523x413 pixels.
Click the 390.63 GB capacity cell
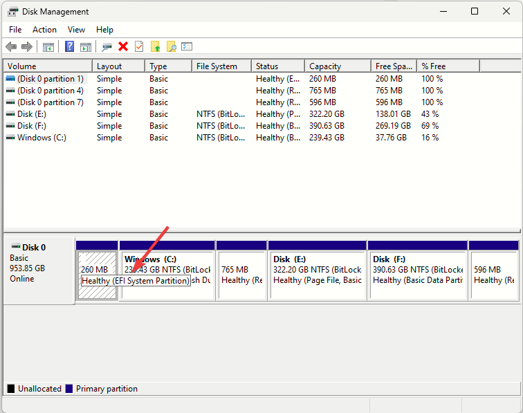327,126
